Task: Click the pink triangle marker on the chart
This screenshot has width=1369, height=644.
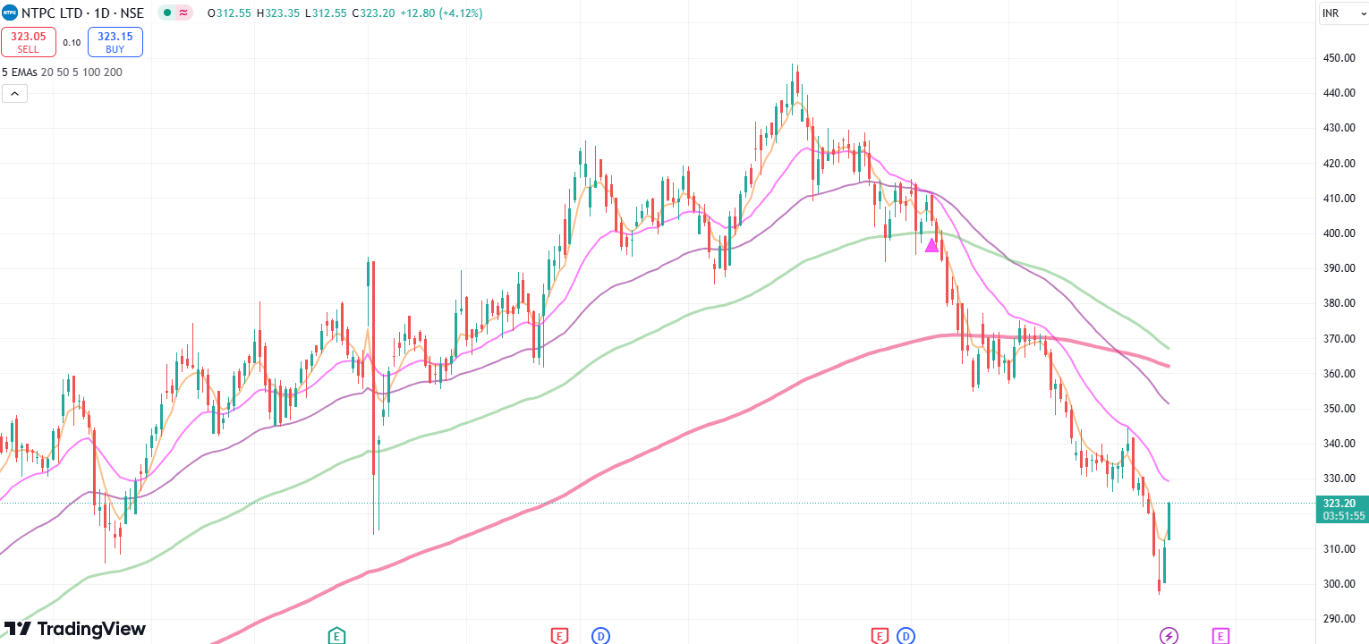Action: coord(931,244)
